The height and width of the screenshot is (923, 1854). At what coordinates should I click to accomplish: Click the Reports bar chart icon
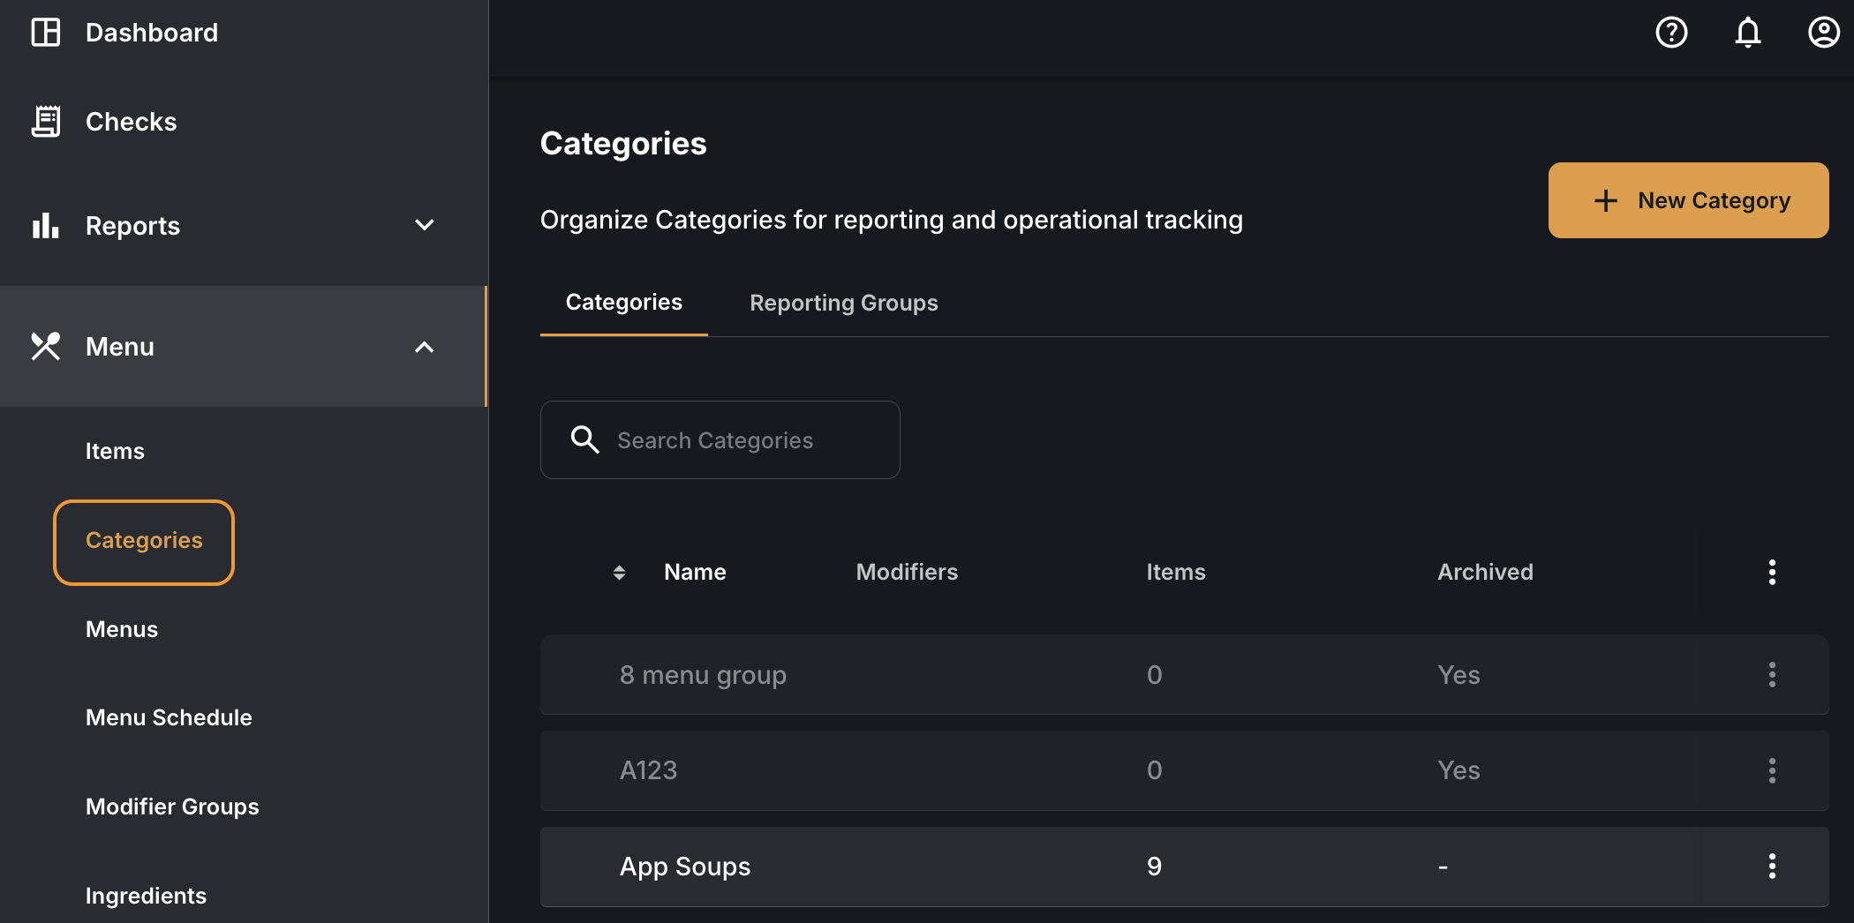pos(46,225)
